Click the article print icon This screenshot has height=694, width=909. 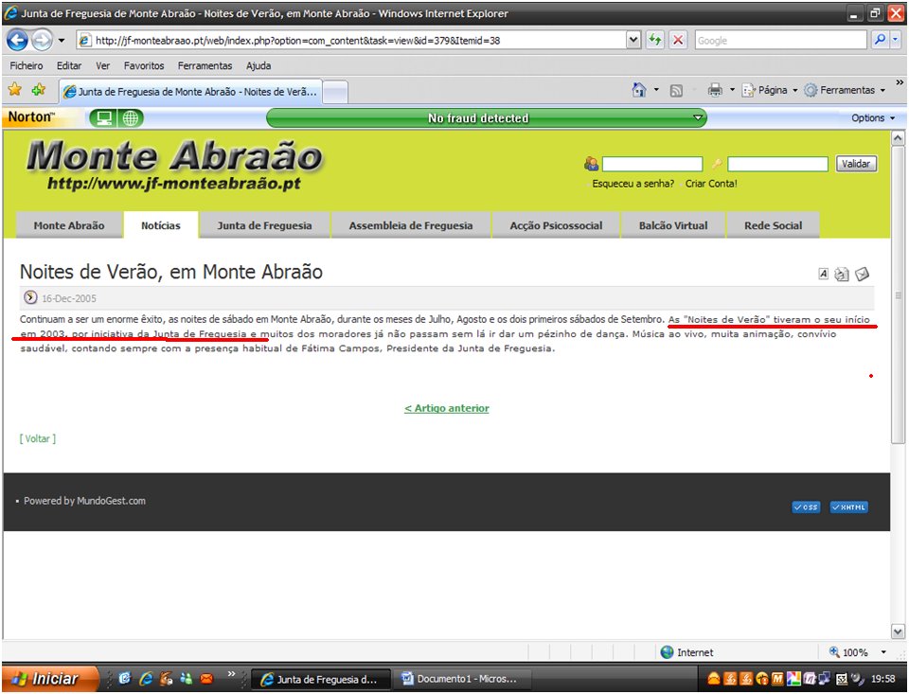842,275
